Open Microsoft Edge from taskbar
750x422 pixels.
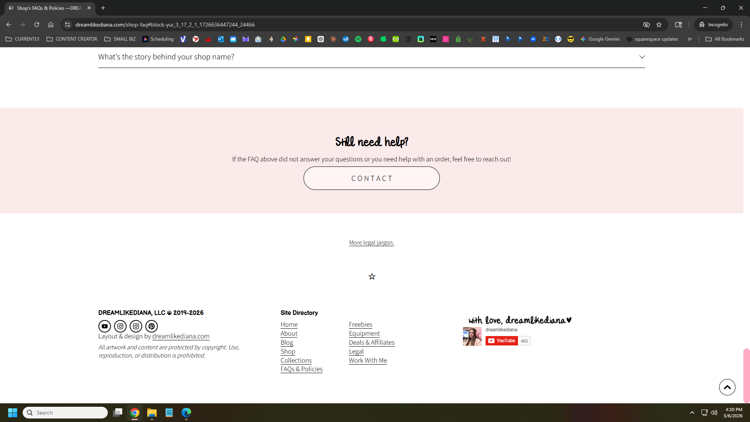click(x=186, y=413)
